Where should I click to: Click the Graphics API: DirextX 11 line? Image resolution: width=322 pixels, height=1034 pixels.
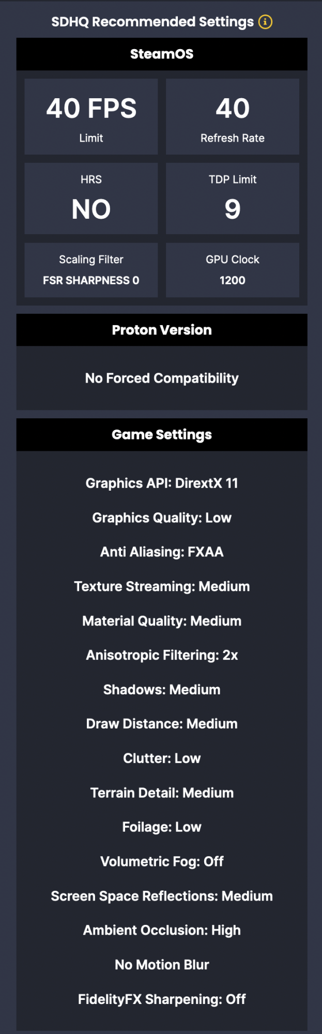point(162,483)
